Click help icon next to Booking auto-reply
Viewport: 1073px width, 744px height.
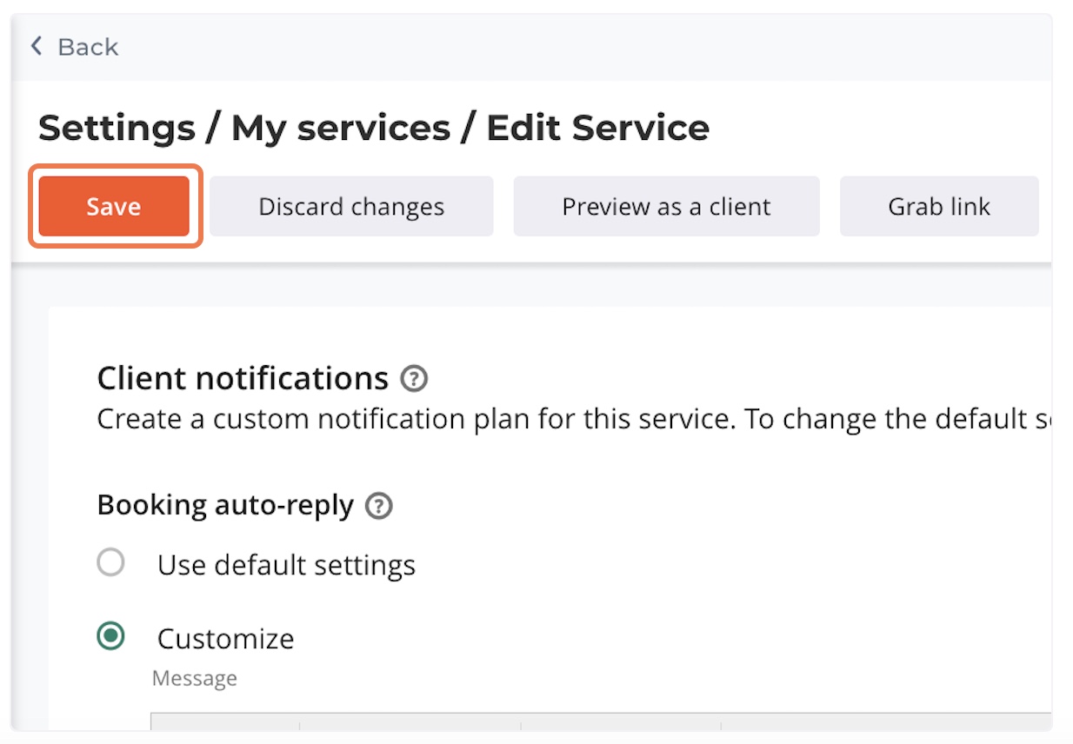(379, 506)
